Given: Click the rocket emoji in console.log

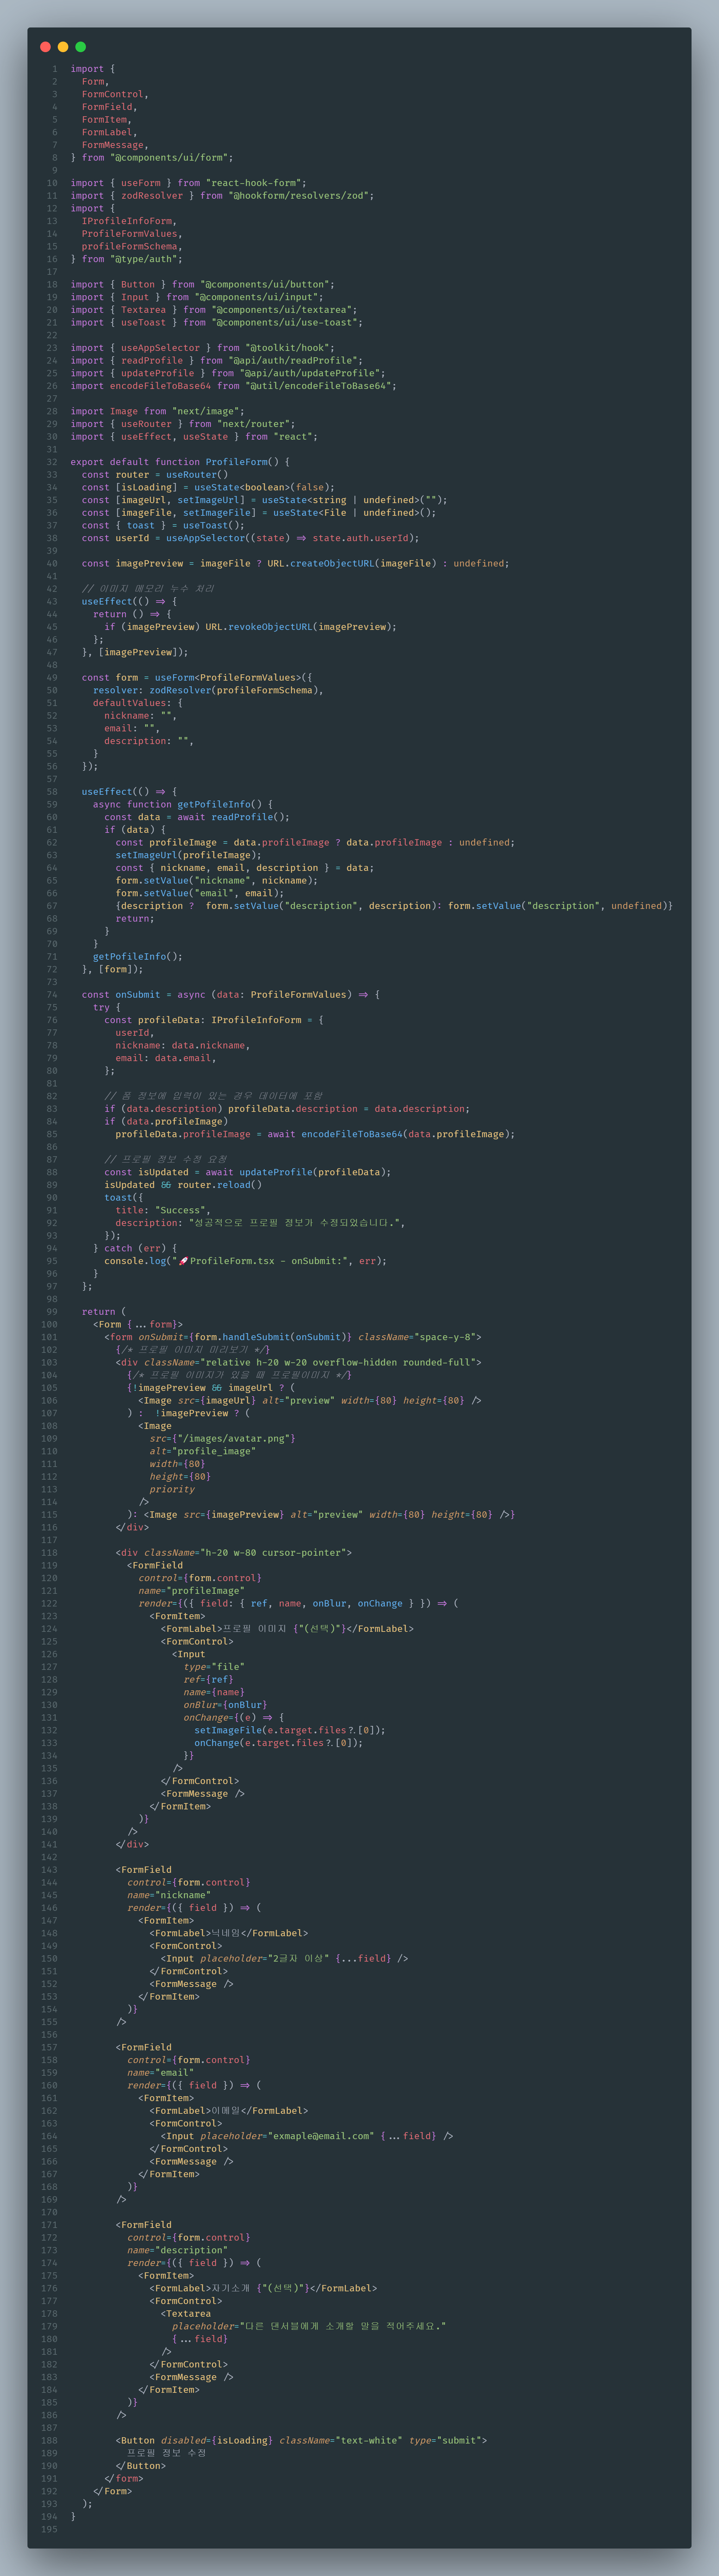Looking at the screenshot, I should [x=184, y=1261].
